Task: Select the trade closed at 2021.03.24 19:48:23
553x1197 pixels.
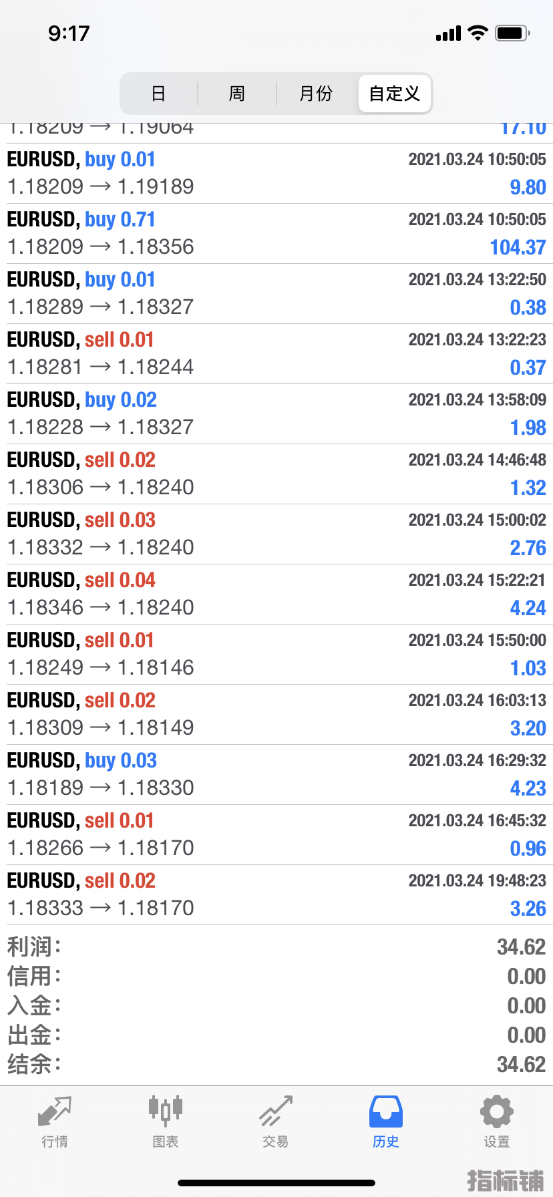Action: click(276, 895)
